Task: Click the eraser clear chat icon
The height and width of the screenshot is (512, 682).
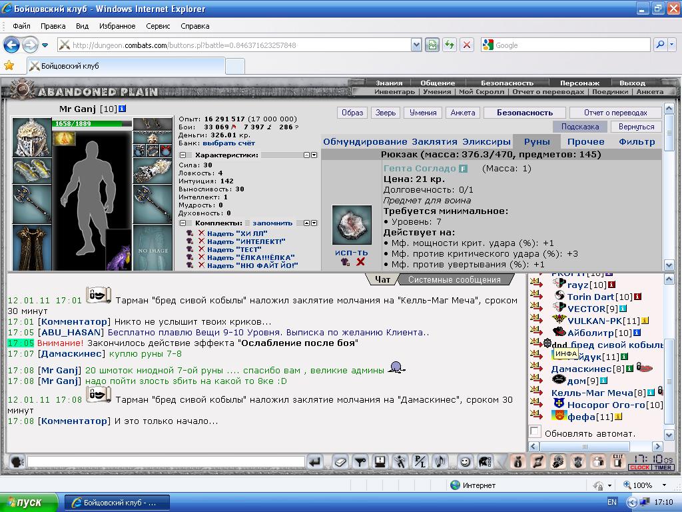Action: tap(340, 461)
